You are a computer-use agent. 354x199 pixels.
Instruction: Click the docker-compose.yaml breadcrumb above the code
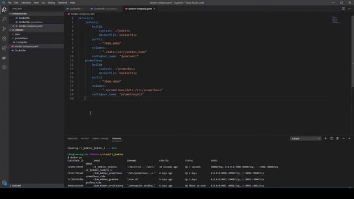[x=82, y=14]
